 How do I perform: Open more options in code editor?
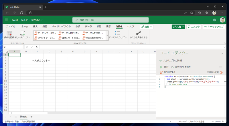220,67
